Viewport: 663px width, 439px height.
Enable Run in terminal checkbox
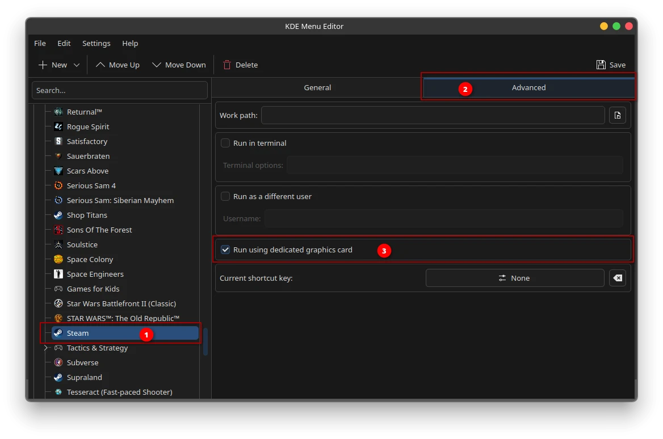tap(225, 143)
